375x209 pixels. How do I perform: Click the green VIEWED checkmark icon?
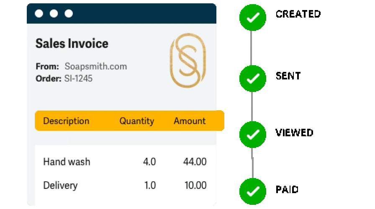pos(253,135)
